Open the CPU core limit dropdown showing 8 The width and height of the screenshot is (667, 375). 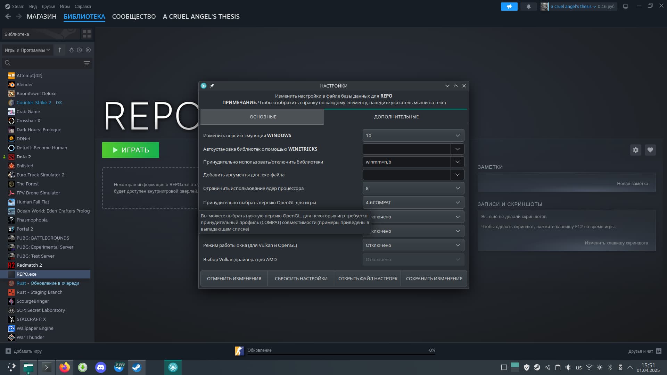[x=413, y=188]
